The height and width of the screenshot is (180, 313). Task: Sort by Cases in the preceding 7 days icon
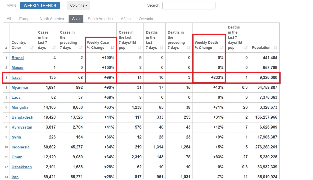click(x=81, y=48)
